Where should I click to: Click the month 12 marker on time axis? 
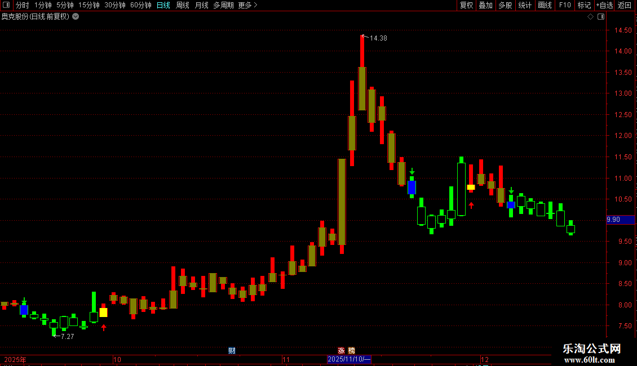[485, 359]
